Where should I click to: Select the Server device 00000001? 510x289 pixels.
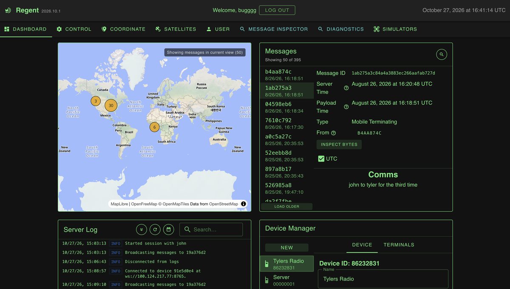pyautogui.click(x=287, y=280)
